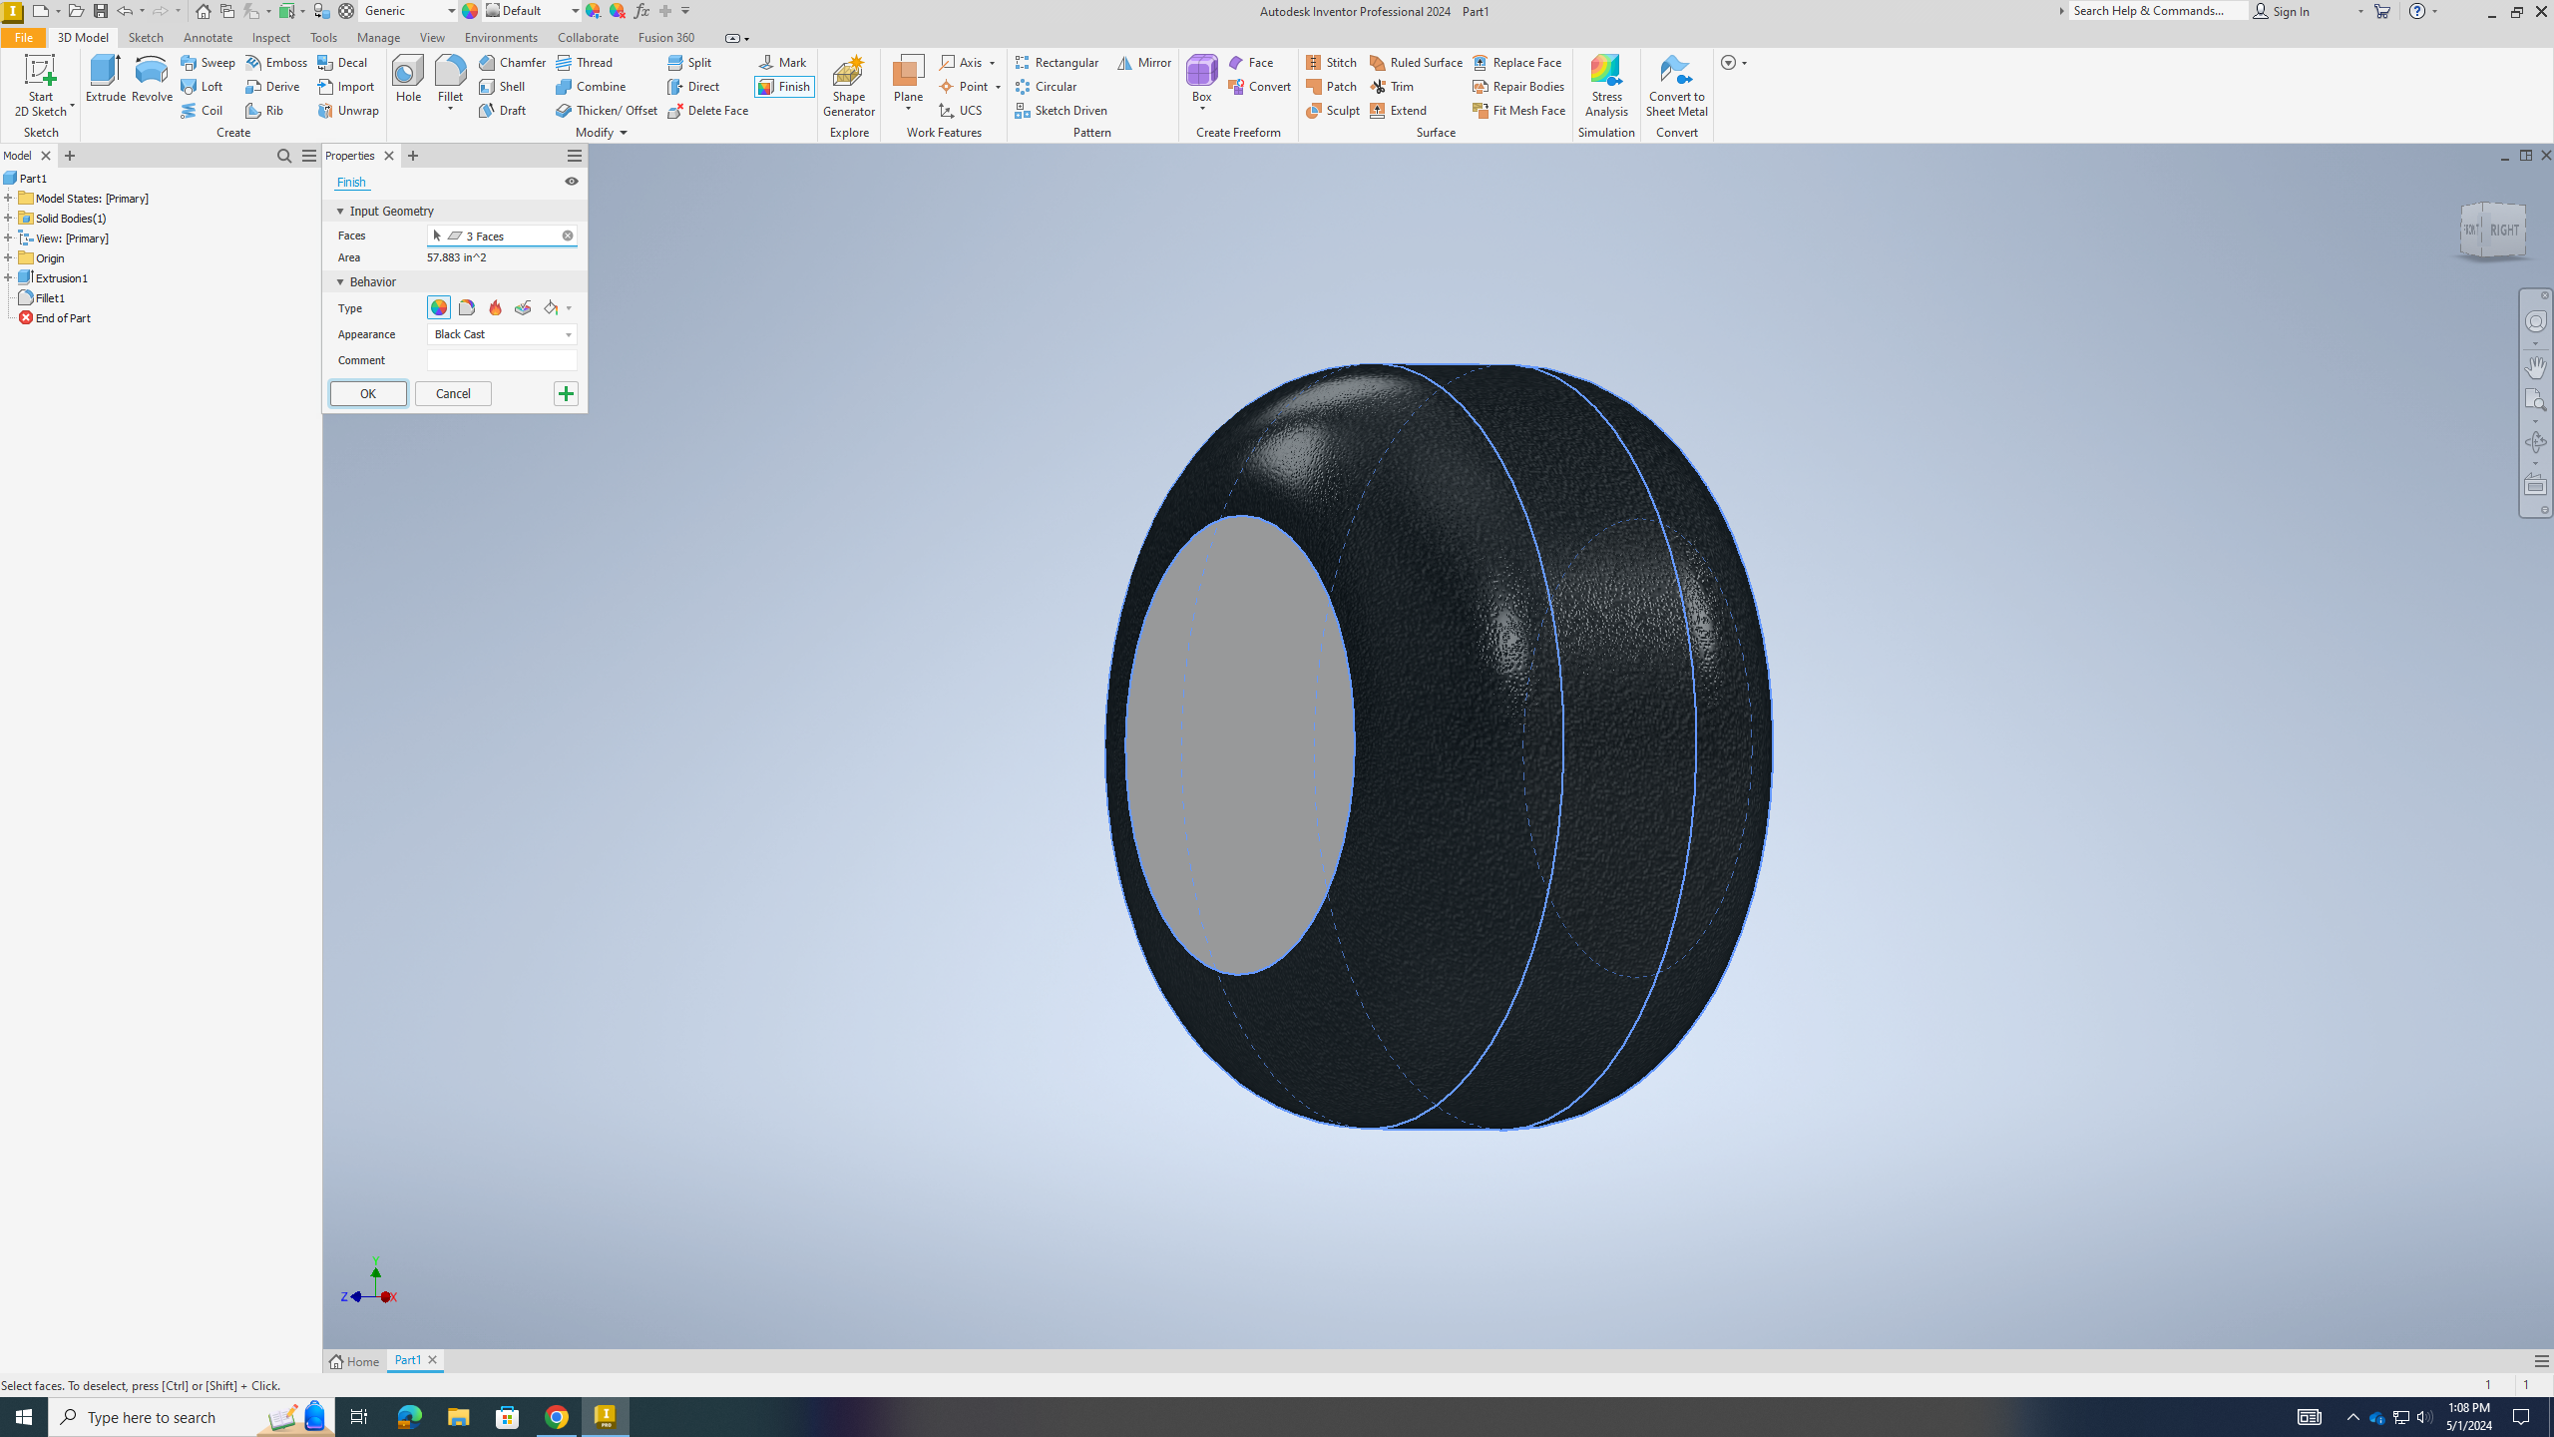
Task: Expand Extrusion1 in the model tree
Action: click(8, 277)
